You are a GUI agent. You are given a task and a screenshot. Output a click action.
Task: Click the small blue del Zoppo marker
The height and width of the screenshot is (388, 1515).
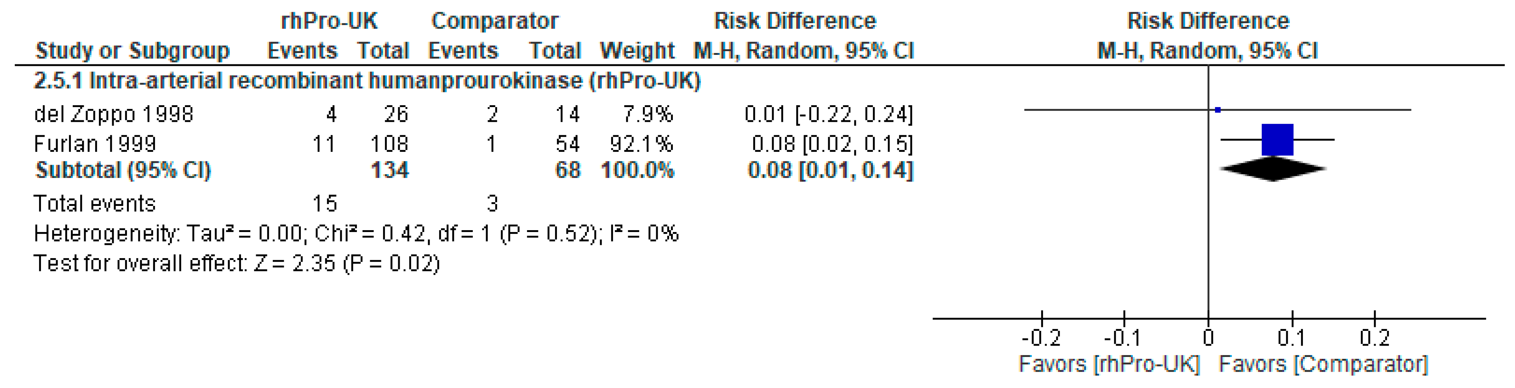click(x=1217, y=110)
